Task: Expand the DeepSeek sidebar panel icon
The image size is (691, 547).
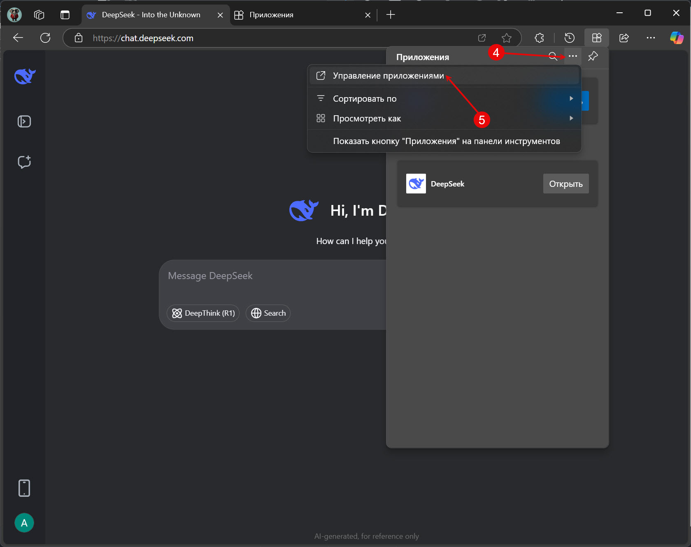Action: 24,121
